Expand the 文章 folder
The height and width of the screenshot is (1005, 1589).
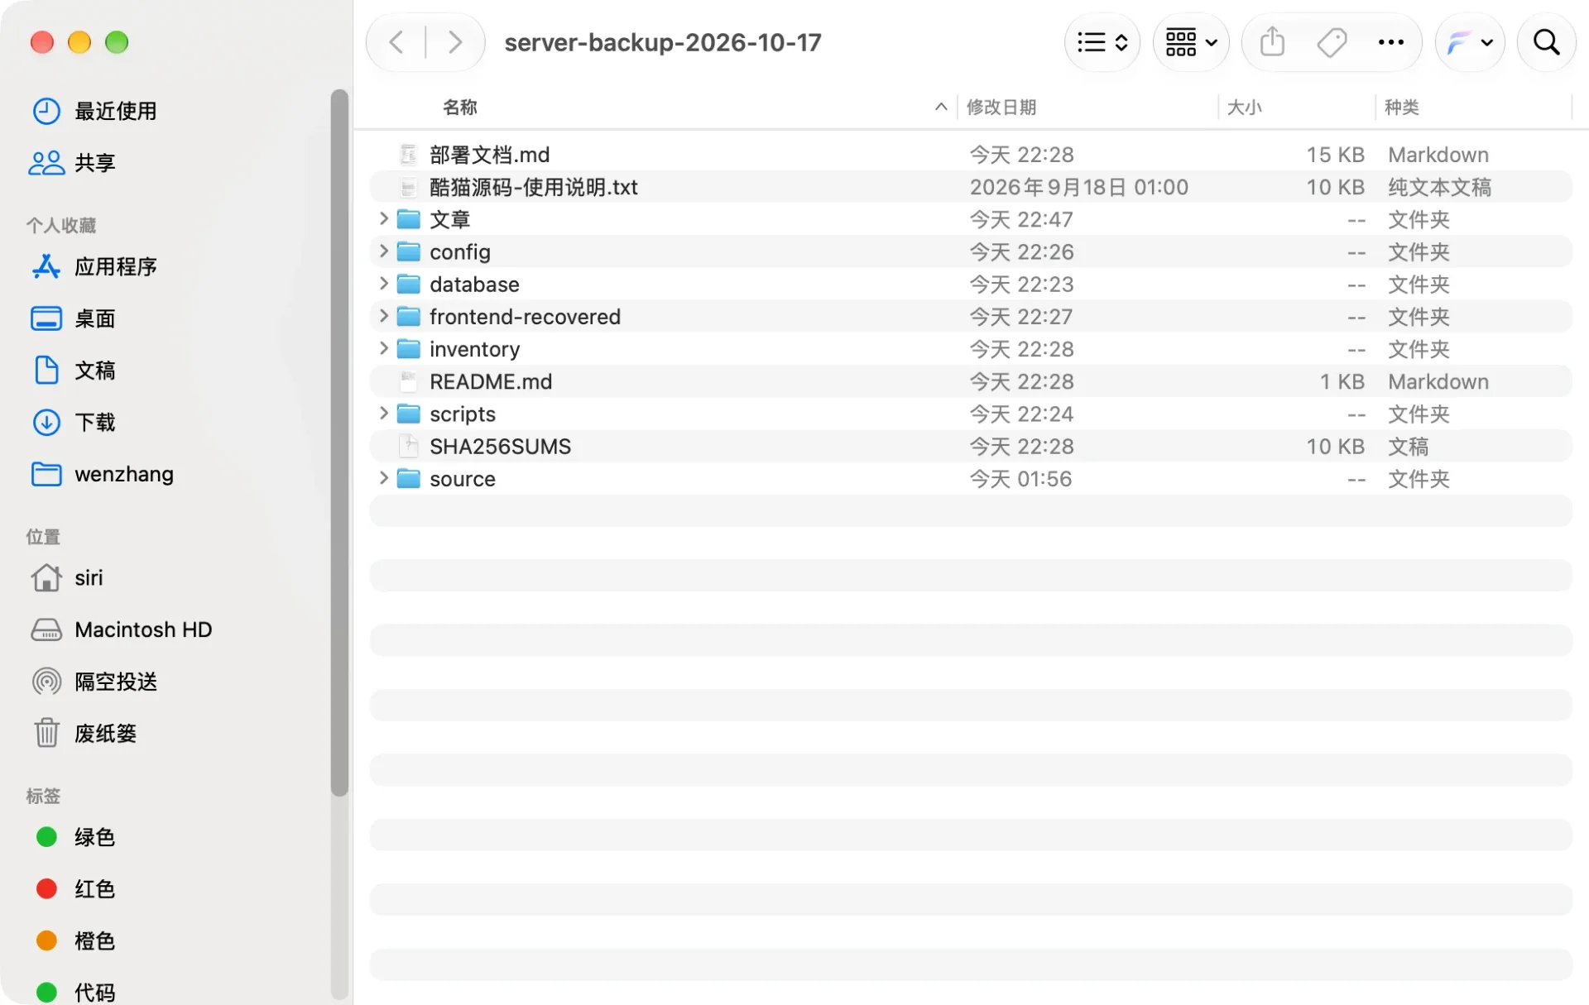tap(383, 219)
